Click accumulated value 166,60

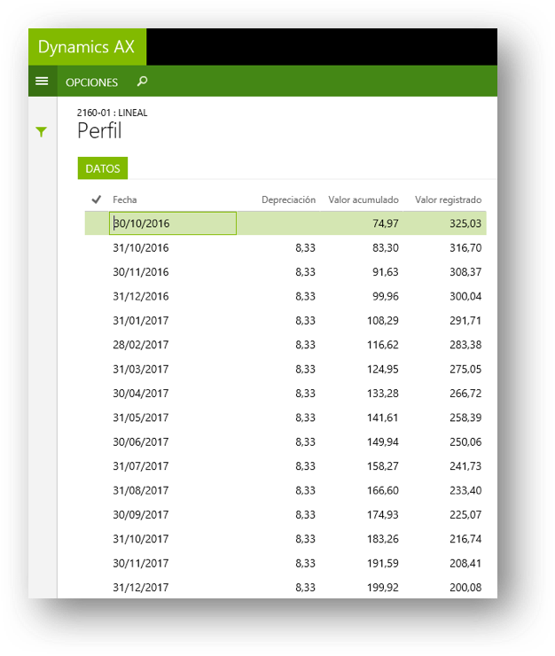click(382, 490)
